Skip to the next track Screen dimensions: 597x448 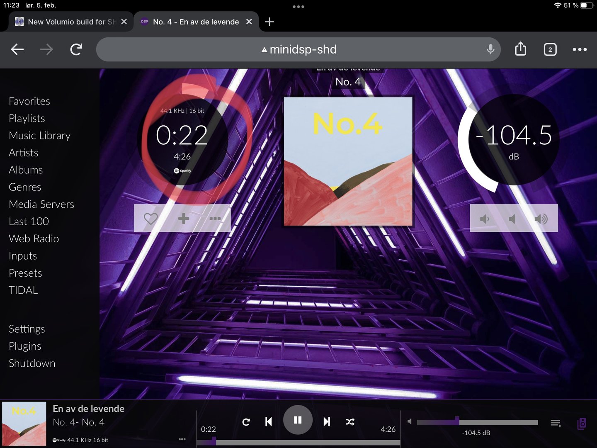click(x=327, y=422)
